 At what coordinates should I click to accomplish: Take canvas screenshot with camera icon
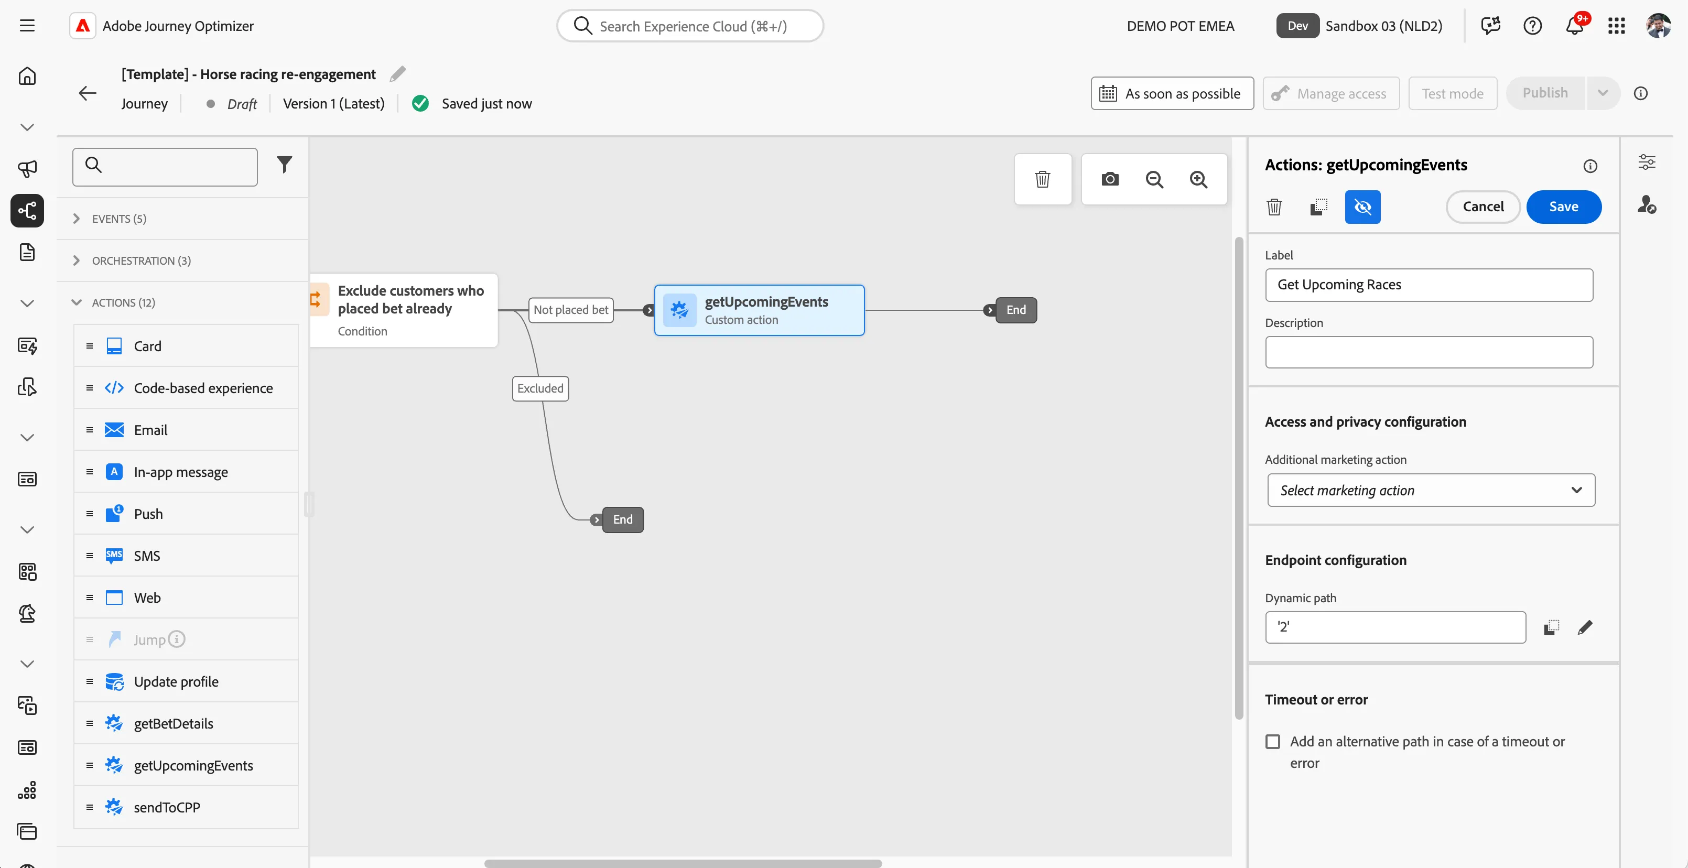tap(1110, 179)
